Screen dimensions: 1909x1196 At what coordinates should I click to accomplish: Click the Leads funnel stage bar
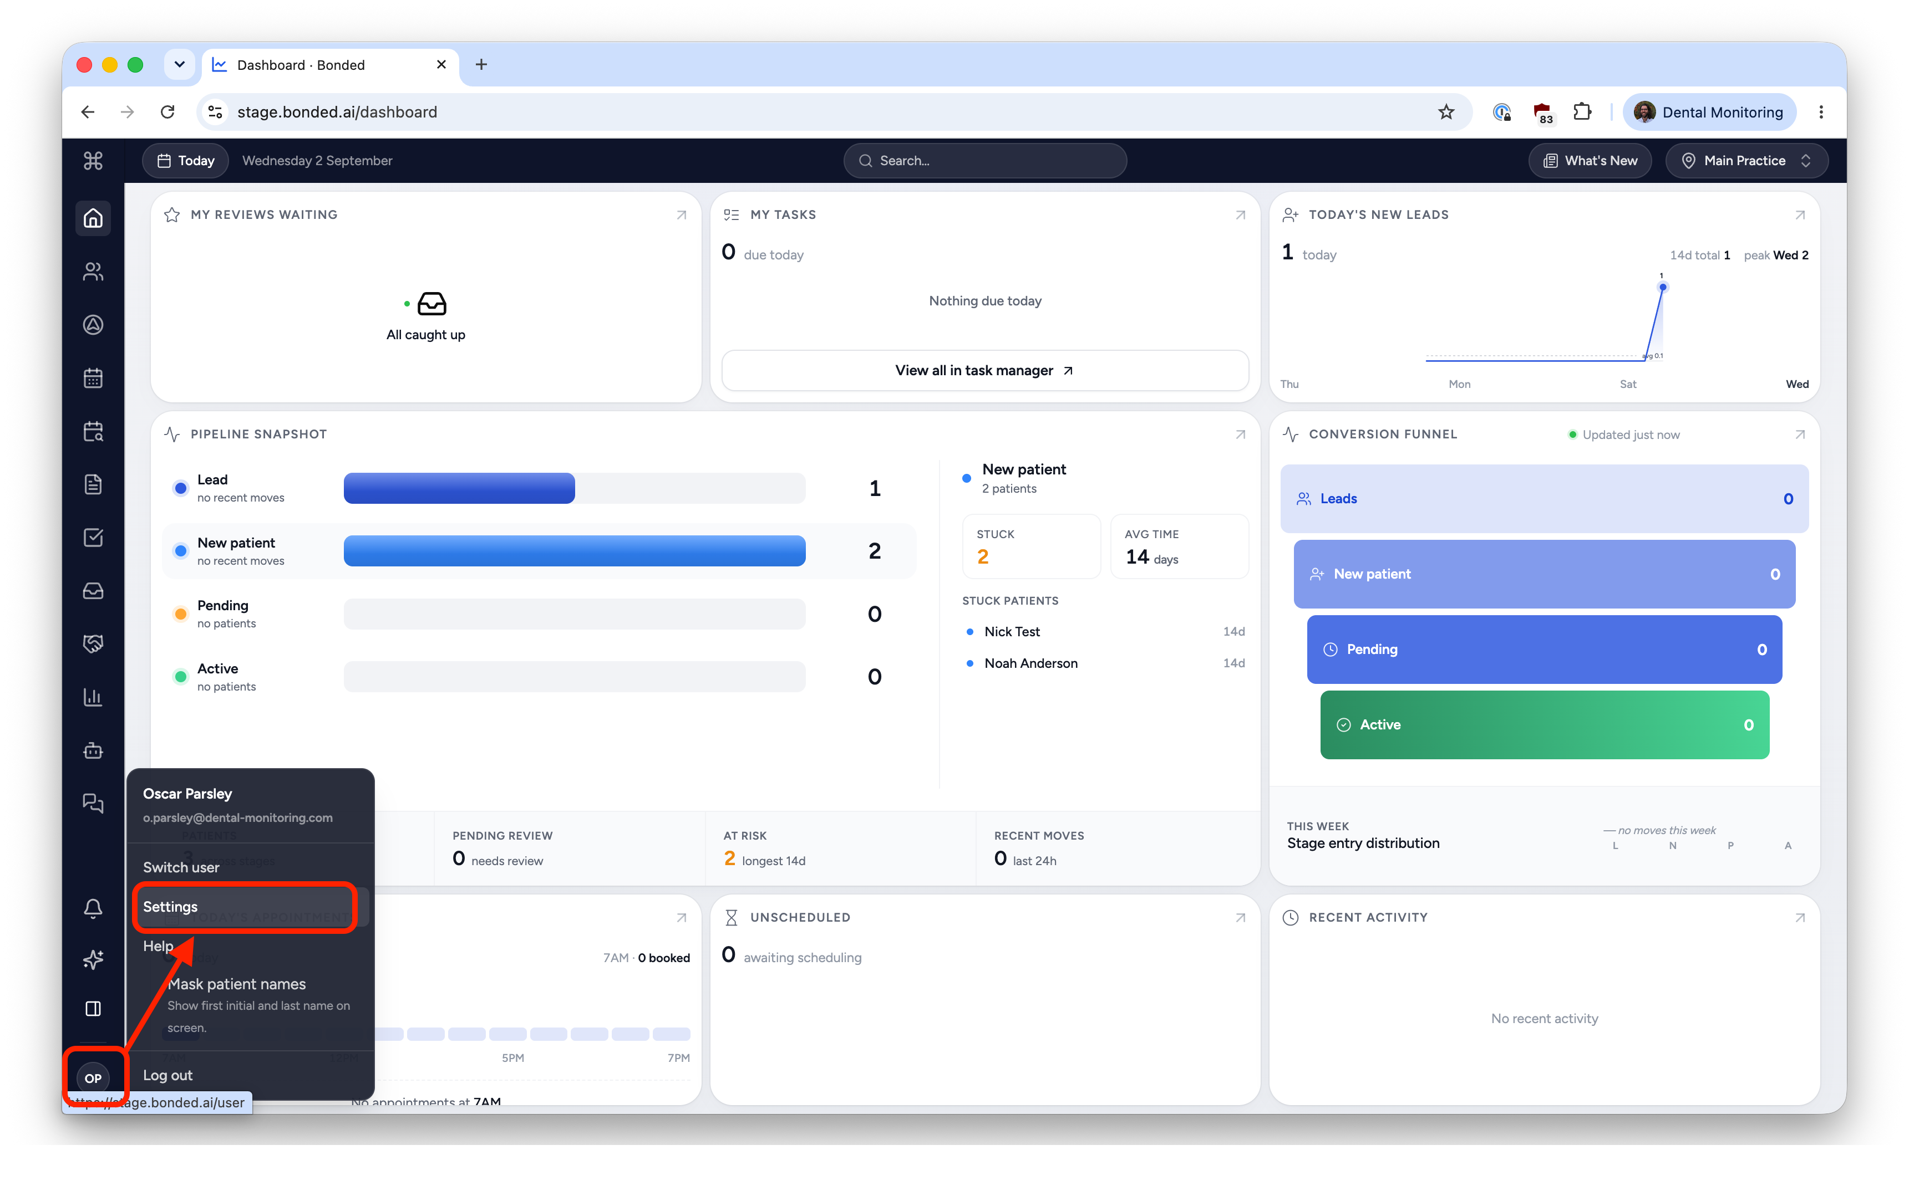[x=1544, y=498]
